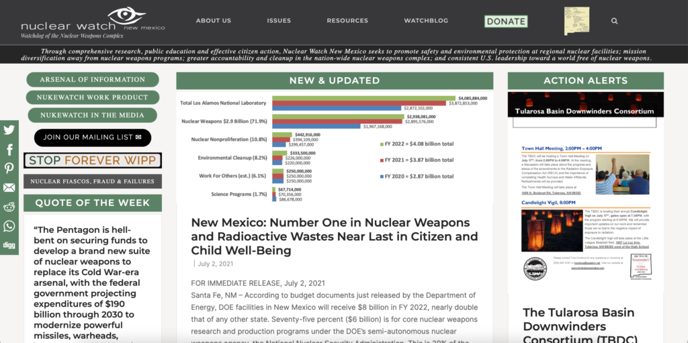Click the FY 2021 = $3.87 billion legend entry

[417, 160]
